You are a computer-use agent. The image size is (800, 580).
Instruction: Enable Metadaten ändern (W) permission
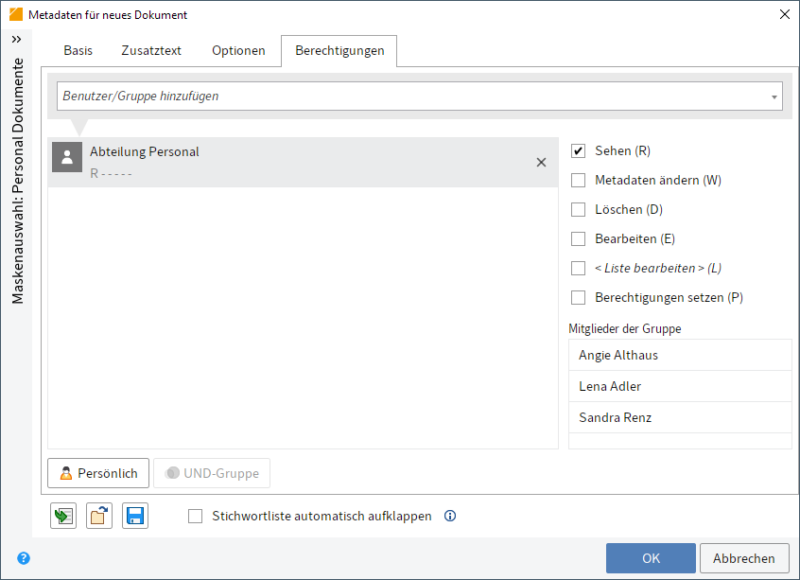tap(578, 180)
